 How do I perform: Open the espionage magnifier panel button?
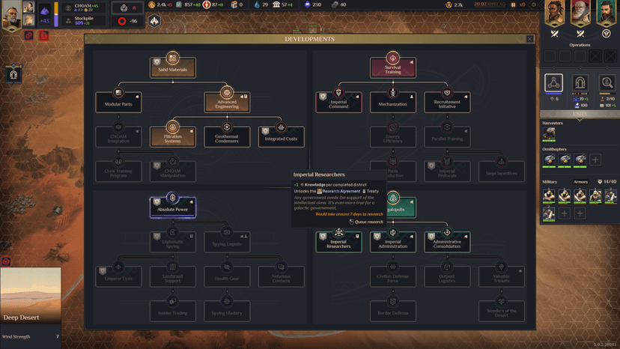coord(607,83)
